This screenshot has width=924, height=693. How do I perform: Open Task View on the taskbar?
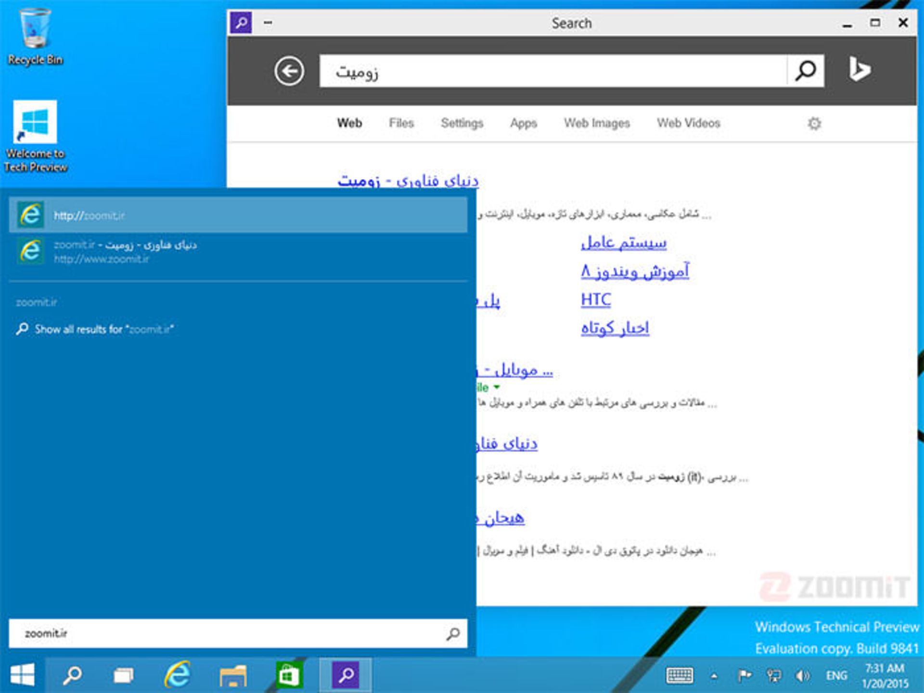[x=124, y=675]
